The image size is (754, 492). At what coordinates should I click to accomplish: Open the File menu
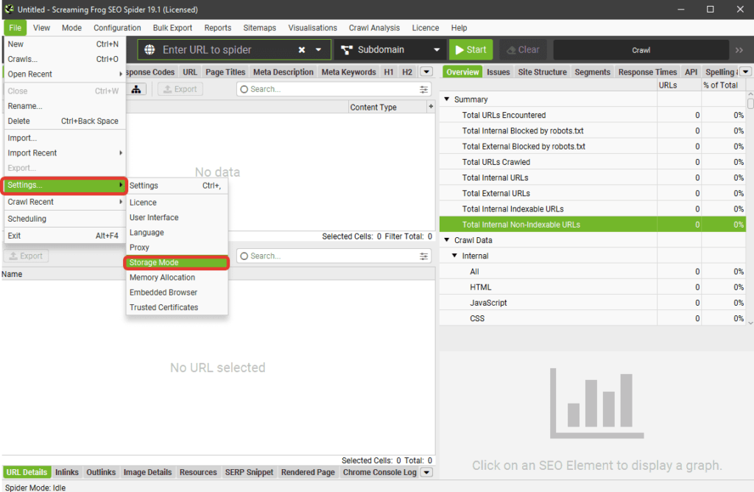[15, 28]
